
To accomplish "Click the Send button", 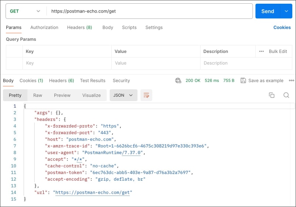I will [x=268, y=11].
